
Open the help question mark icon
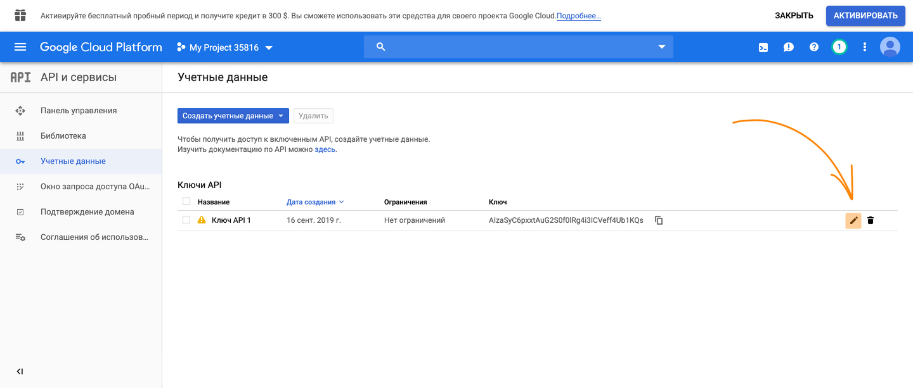click(x=814, y=47)
